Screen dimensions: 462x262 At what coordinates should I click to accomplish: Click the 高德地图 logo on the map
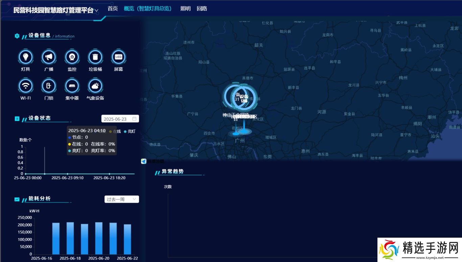(152, 161)
